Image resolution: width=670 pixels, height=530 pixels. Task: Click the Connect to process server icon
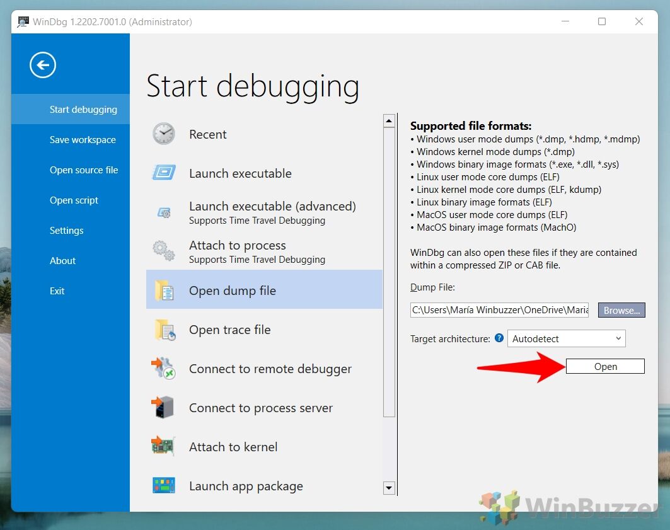point(163,408)
